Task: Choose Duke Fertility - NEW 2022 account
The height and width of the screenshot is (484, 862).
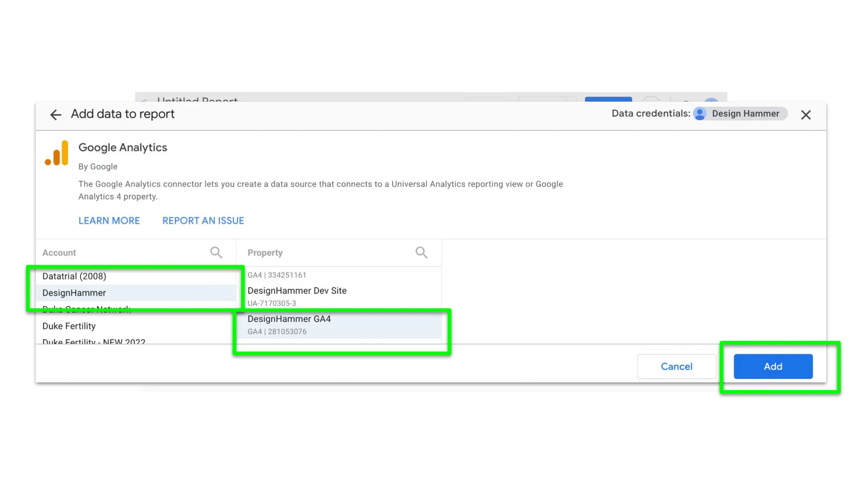Action: click(94, 341)
